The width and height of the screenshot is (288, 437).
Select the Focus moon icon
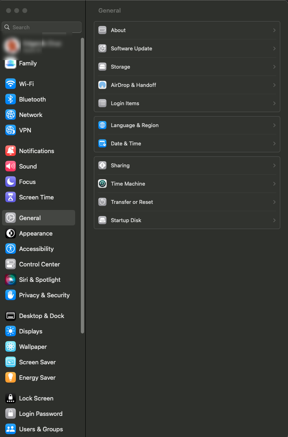(x=11, y=182)
